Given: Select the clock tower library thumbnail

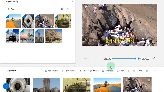Looking at the screenshot, I should [39, 36].
